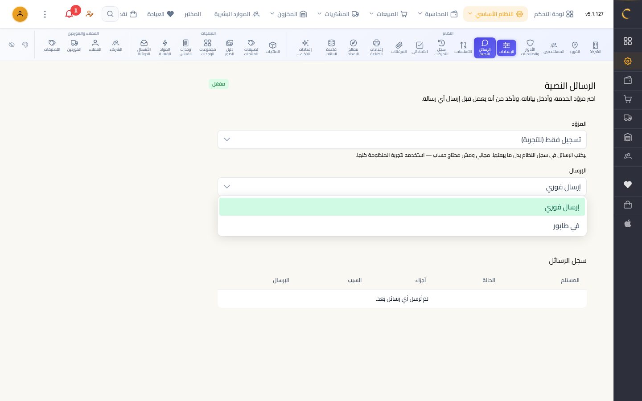
Task: Open قاعدة البيانات database icon
Action: (331, 48)
